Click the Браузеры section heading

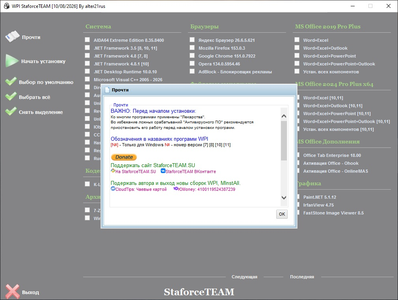pos(205,26)
